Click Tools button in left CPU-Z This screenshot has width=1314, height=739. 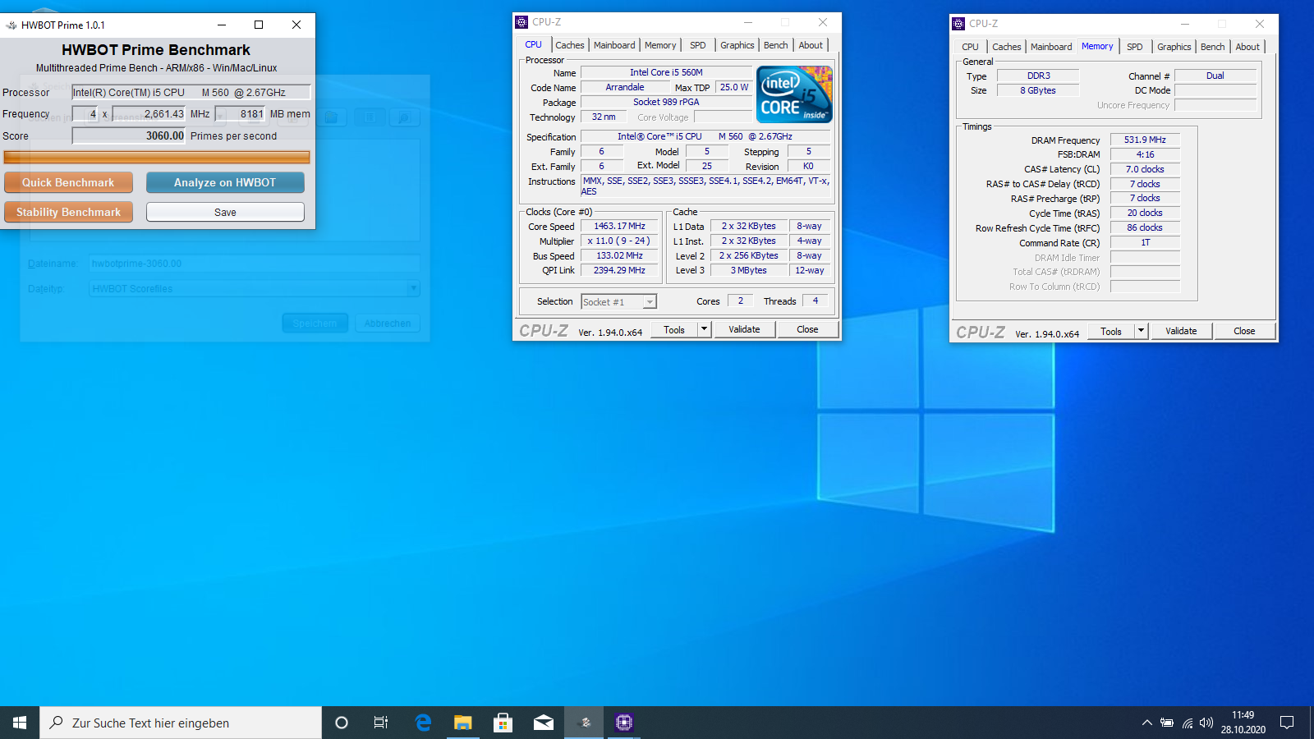click(674, 329)
